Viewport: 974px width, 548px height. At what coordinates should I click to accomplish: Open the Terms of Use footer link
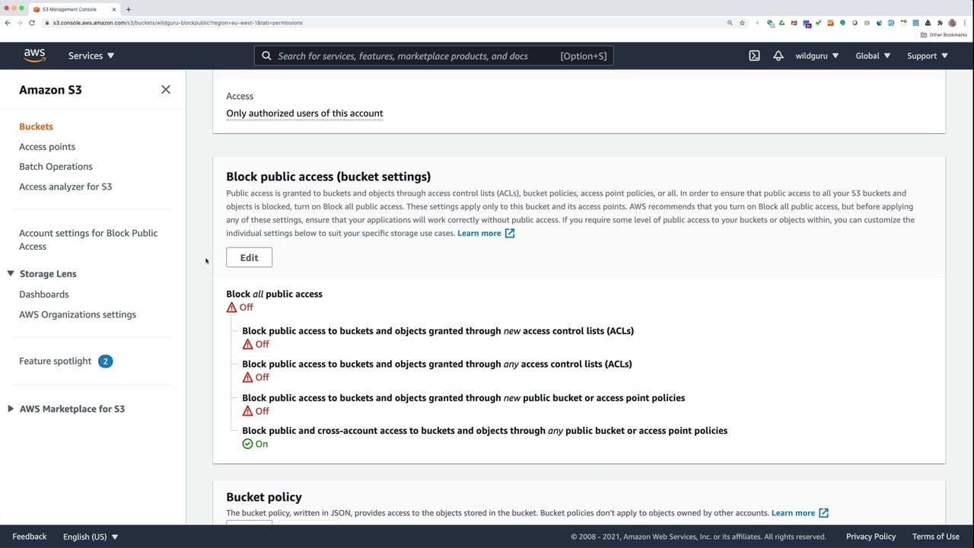tap(936, 537)
